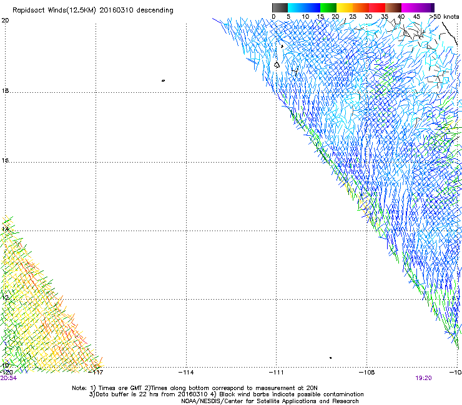Viewport: 462px width, 405px height.
Task: Click the longitude axis label '-117'
Action: click(96, 373)
